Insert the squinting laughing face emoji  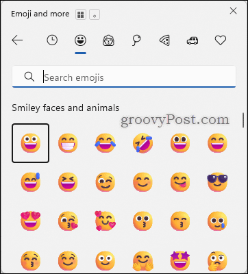tap(68, 182)
